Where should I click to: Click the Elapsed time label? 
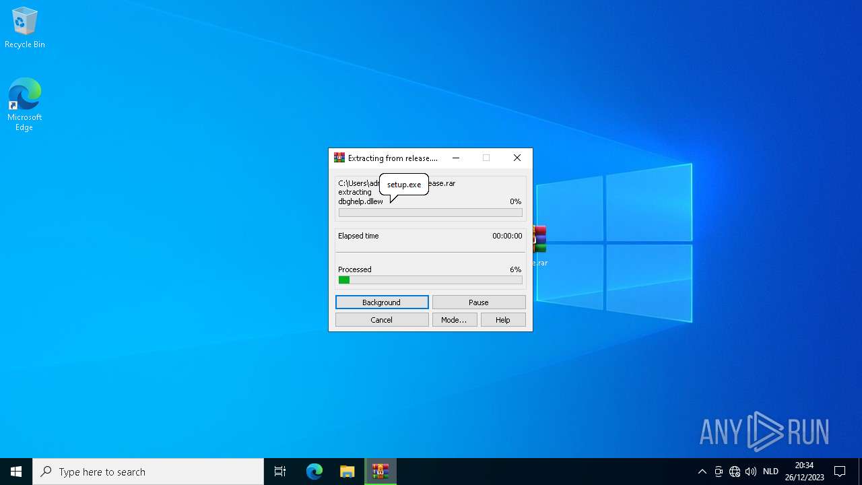(x=358, y=236)
